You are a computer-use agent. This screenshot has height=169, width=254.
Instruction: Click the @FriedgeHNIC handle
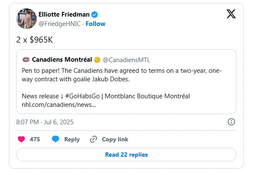[60, 24]
